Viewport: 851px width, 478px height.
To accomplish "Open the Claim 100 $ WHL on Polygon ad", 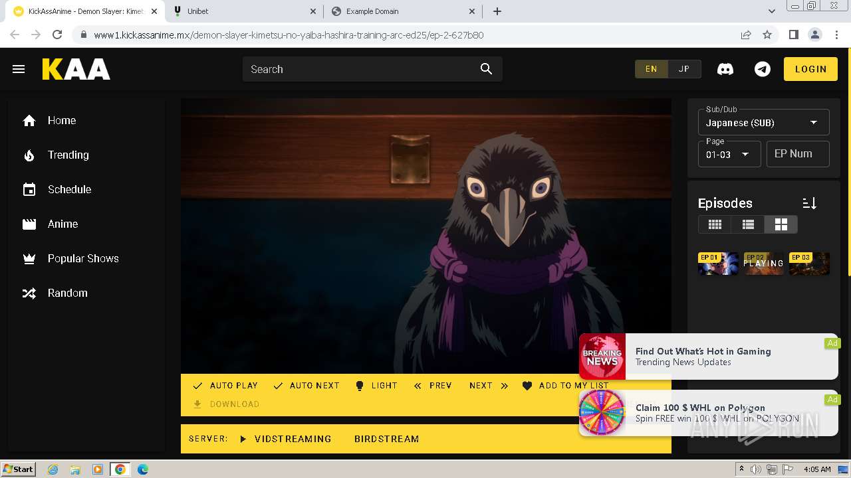I will (x=709, y=413).
